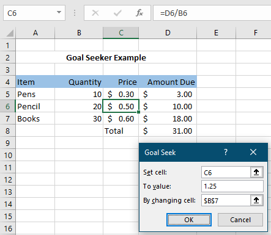Click the Set cell input field
The image size is (271, 235).
[226, 172]
